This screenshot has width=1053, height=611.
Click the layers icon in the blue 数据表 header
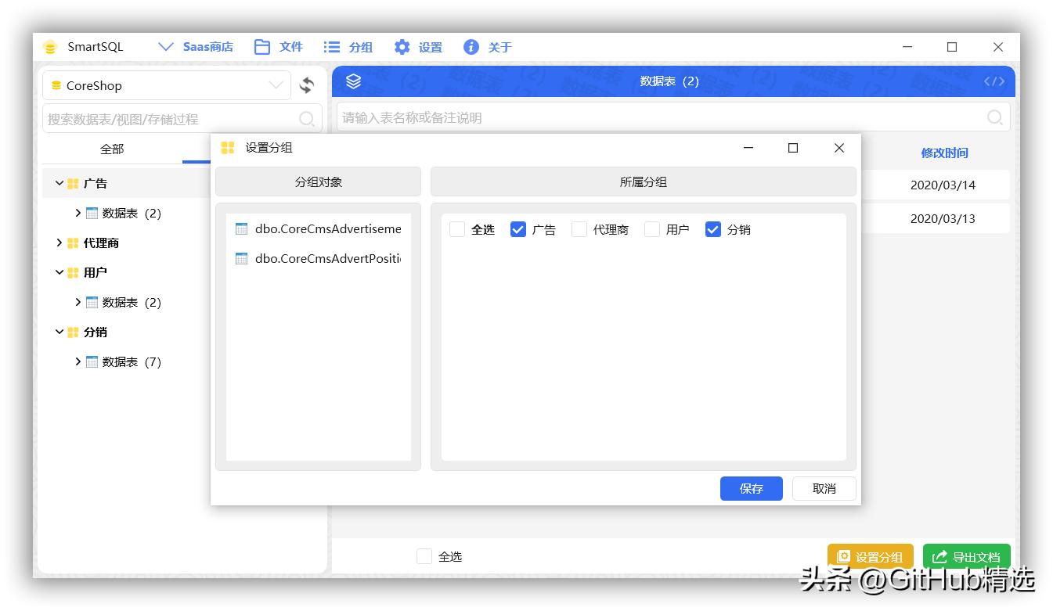click(x=353, y=81)
